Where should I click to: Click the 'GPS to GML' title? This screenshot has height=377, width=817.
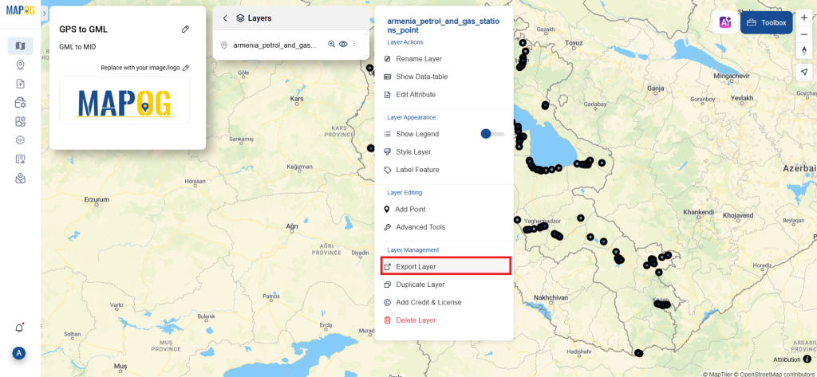(x=83, y=29)
